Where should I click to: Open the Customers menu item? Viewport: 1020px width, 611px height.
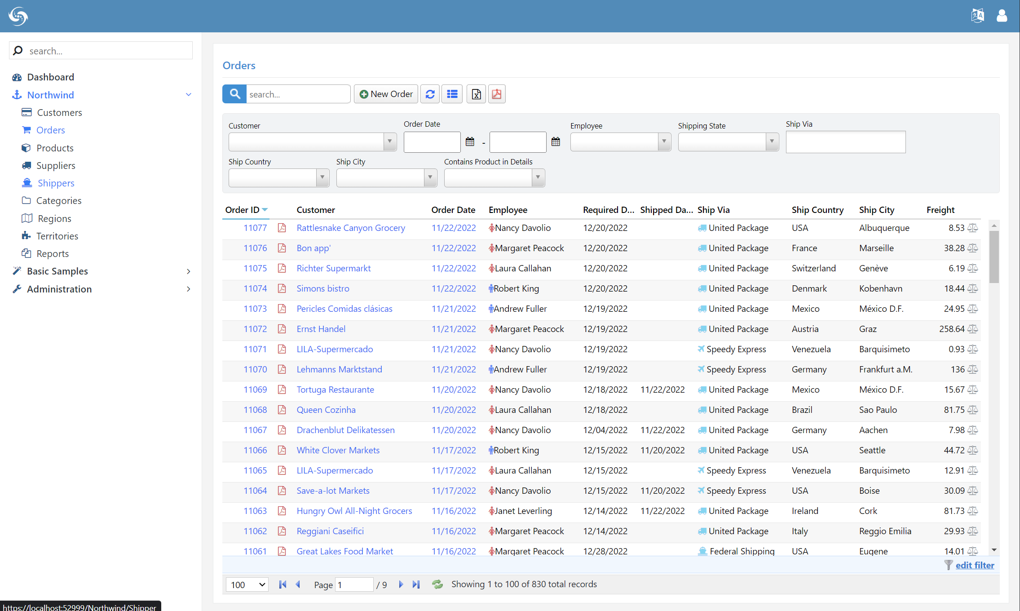59,112
